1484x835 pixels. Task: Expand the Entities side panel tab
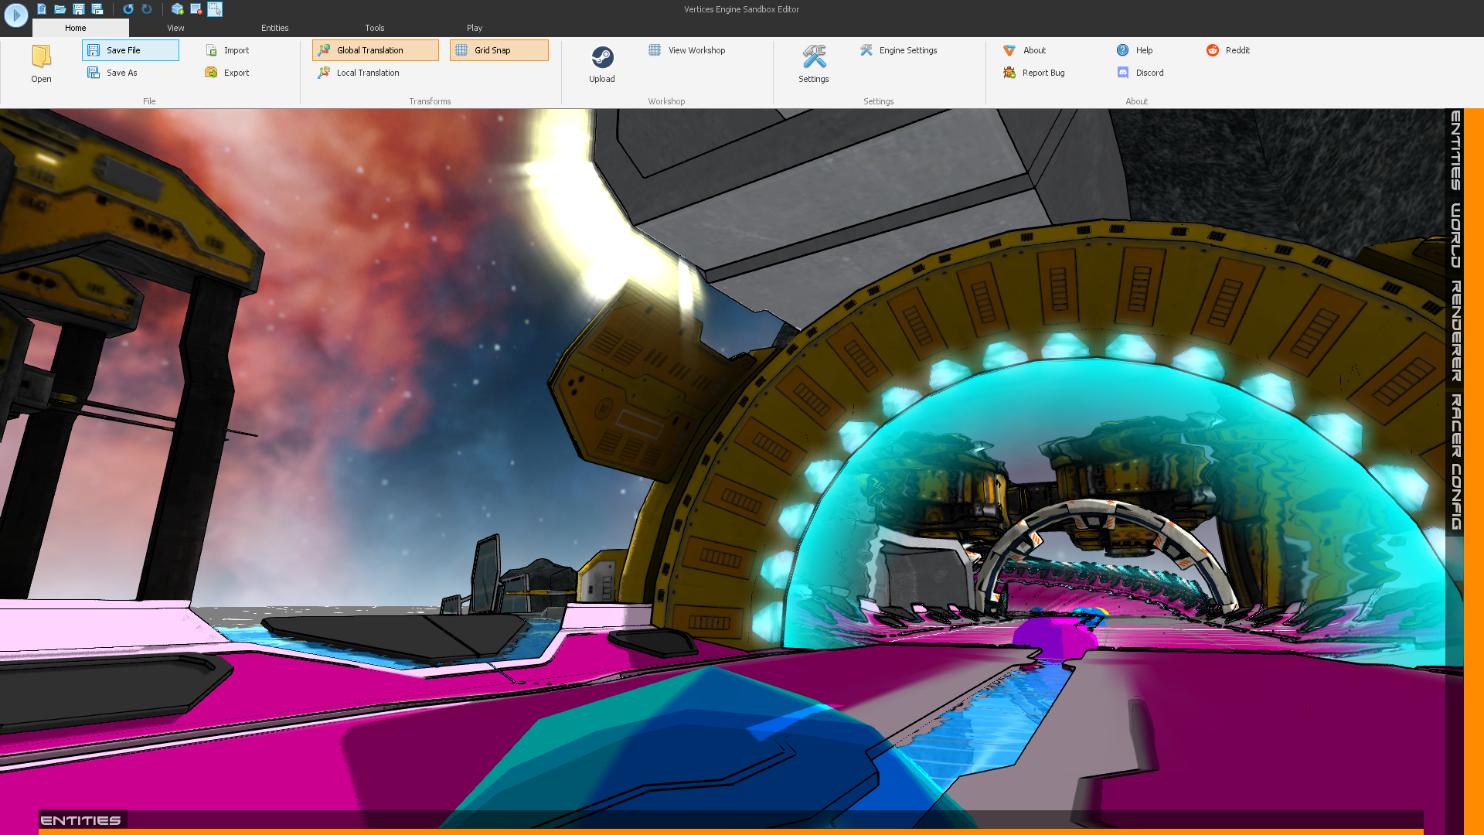point(1455,151)
